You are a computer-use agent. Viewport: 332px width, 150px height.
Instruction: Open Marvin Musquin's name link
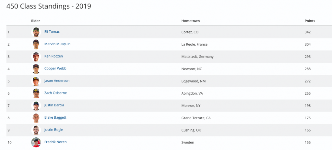click(57, 44)
